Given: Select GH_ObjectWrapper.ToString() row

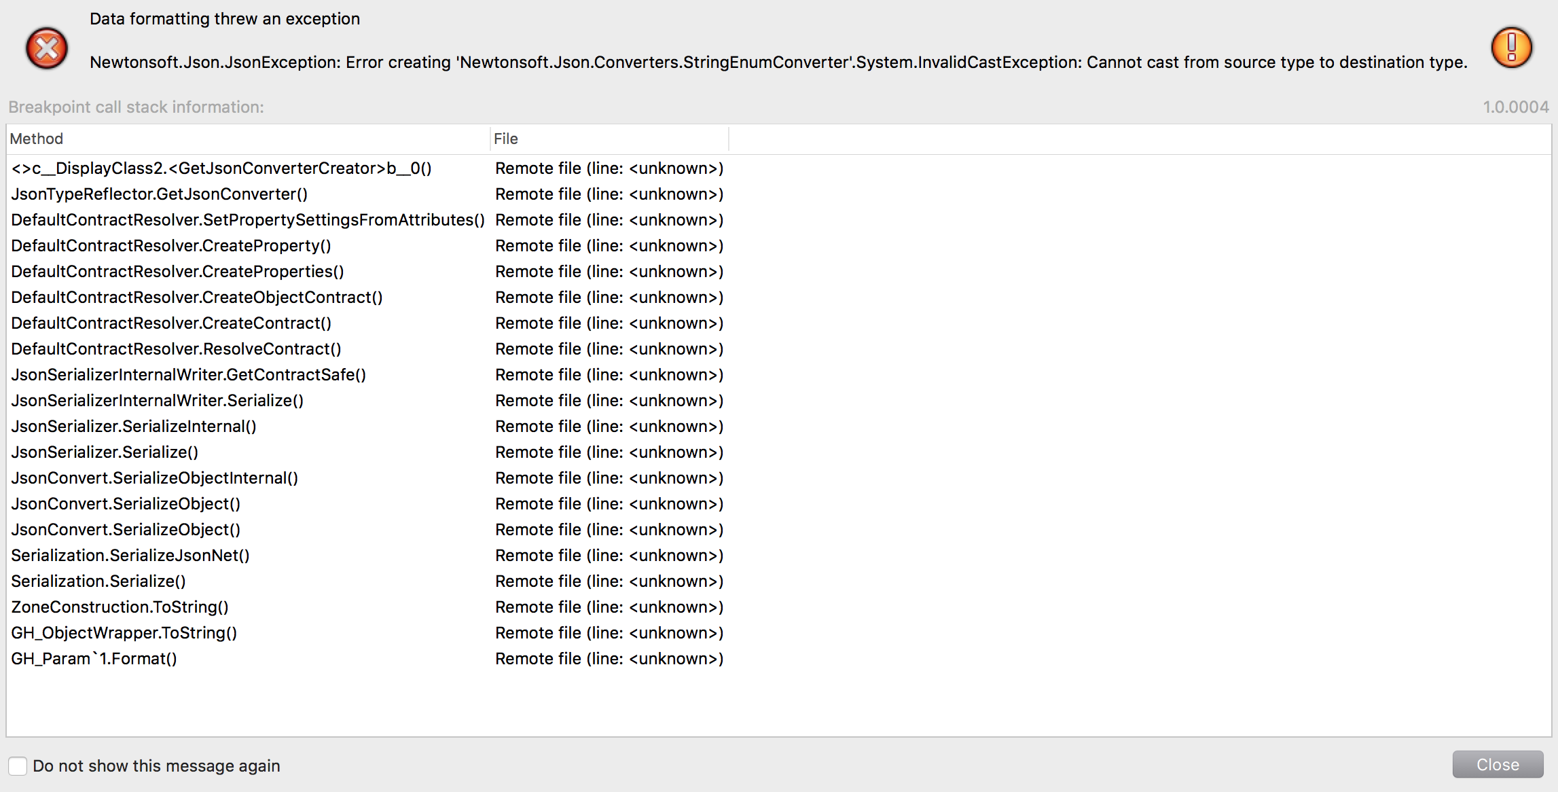Looking at the screenshot, I should click(x=124, y=633).
